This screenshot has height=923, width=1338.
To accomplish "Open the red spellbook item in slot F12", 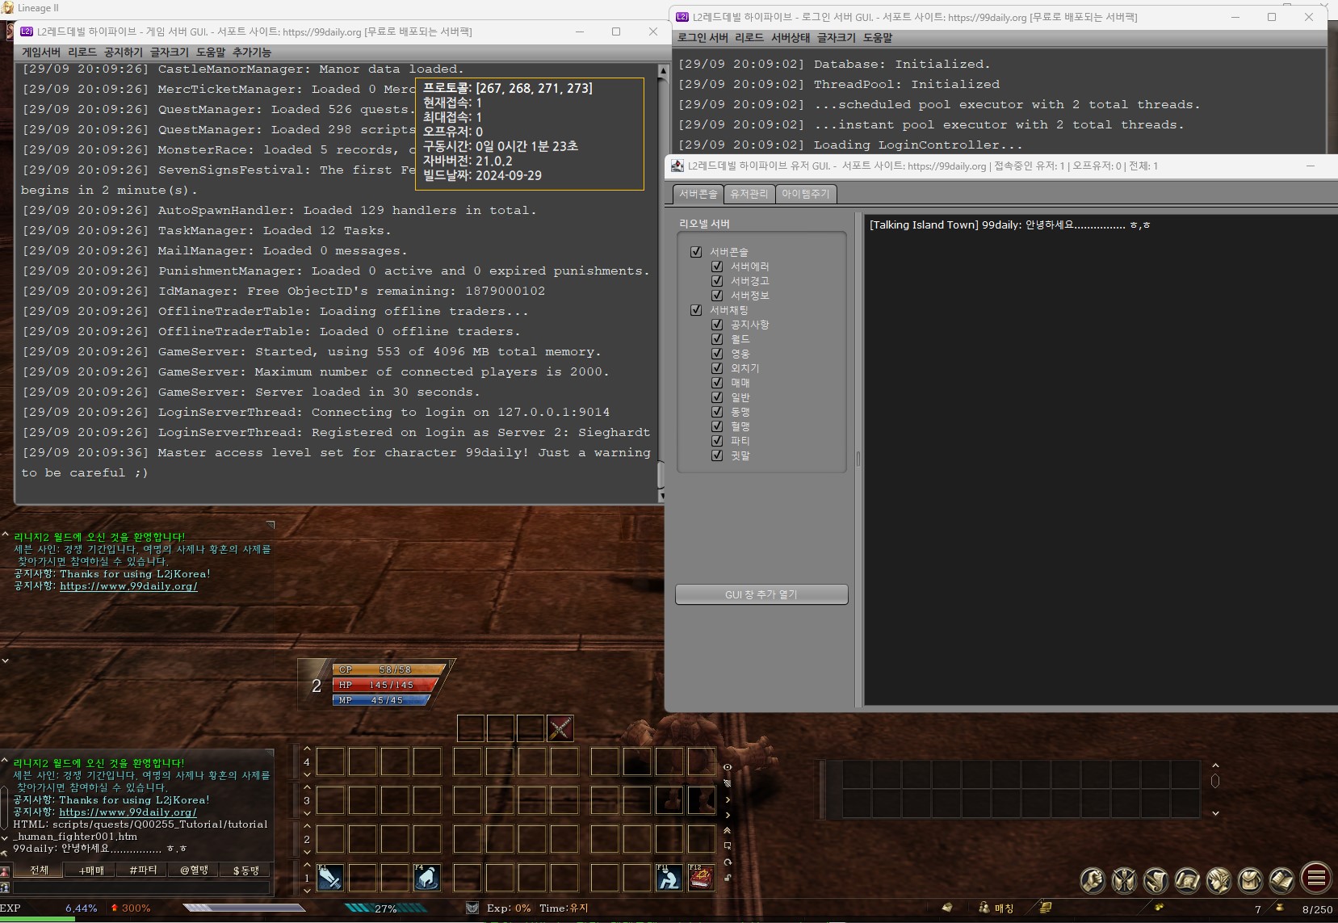I will click(x=701, y=877).
